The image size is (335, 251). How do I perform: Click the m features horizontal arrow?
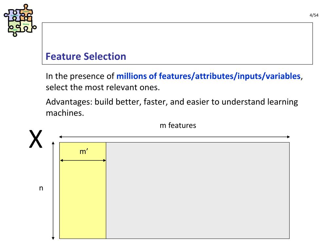(x=174, y=137)
